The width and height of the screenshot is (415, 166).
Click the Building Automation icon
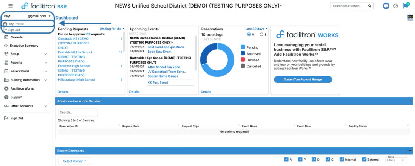(x=6, y=80)
